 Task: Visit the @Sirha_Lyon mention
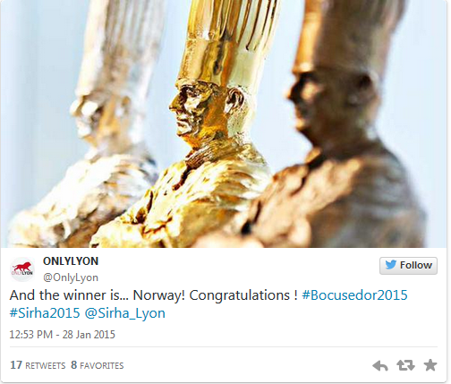pos(125,313)
